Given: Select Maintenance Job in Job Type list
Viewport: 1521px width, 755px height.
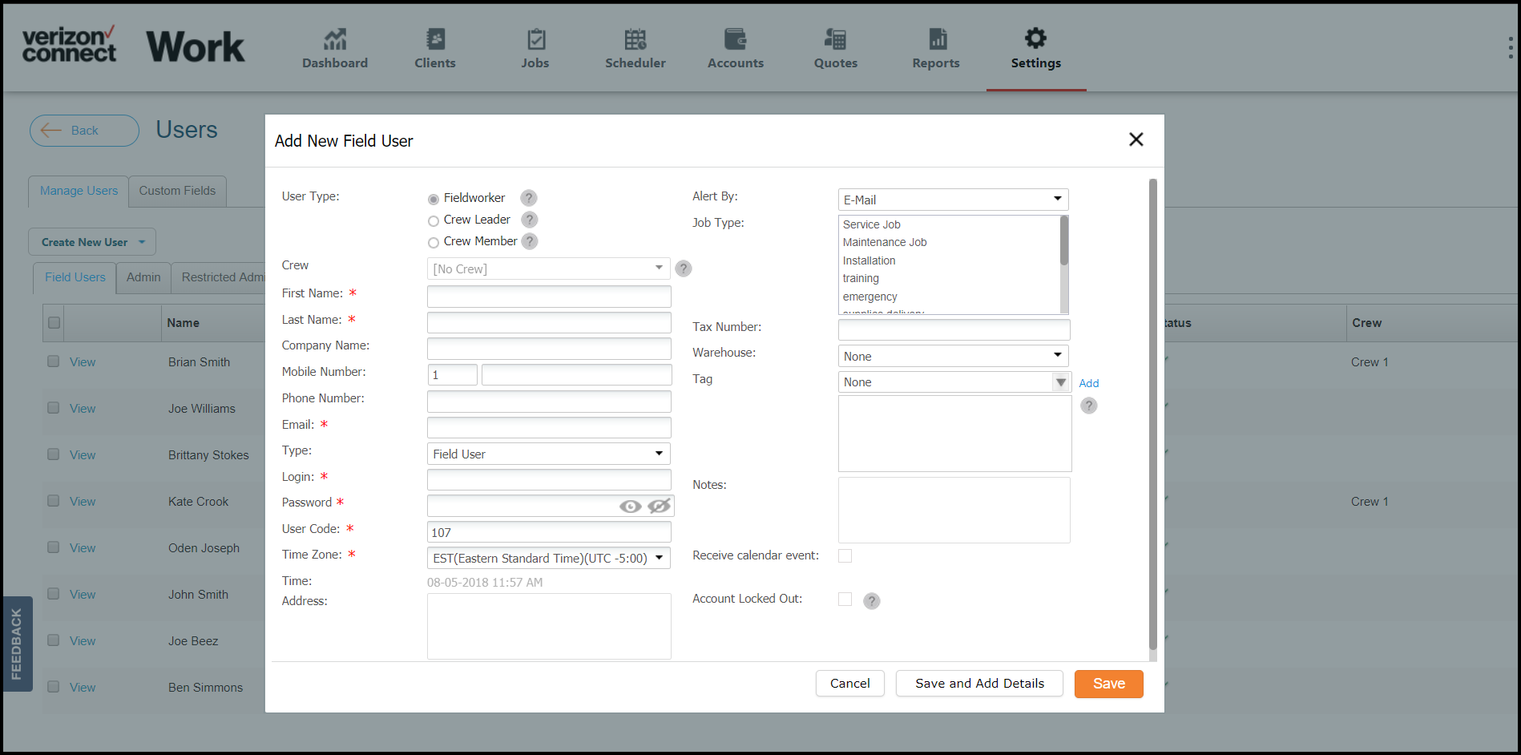Looking at the screenshot, I should coord(885,242).
